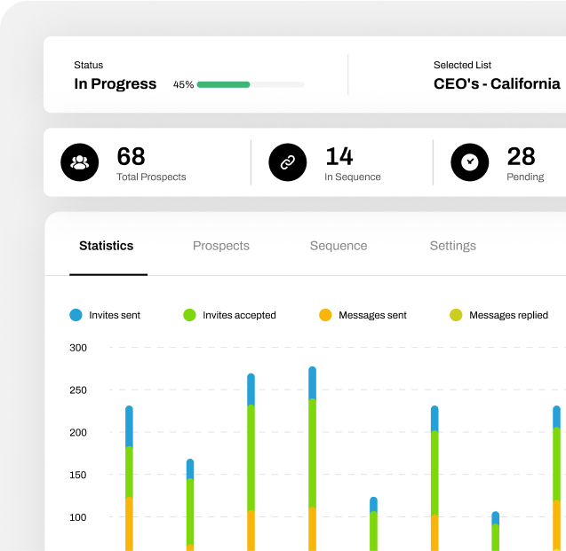Toggle the green Invites accepted legend dot
Viewport: 566px width, 551px height.
(x=189, y=315)
